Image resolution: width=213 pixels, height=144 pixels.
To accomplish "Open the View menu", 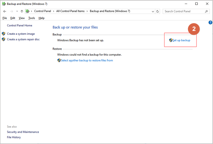I will click(22, 18).
